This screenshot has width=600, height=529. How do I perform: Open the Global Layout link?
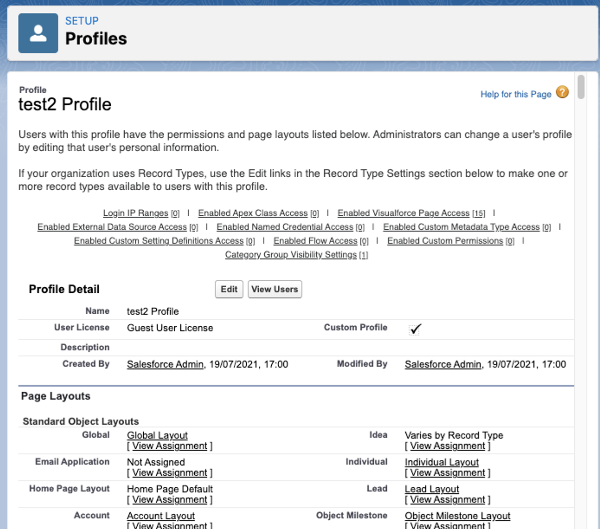point(157,435)
